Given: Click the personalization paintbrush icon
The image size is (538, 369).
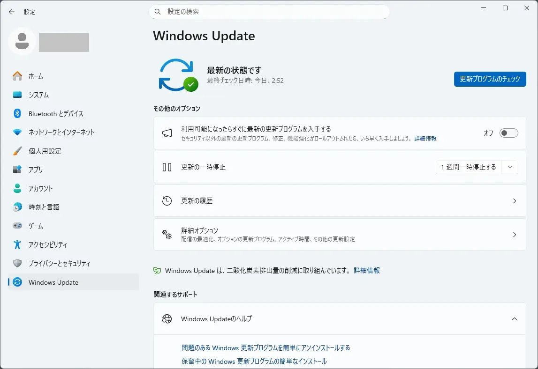Looking at the screenshot, I should (17, 151).
